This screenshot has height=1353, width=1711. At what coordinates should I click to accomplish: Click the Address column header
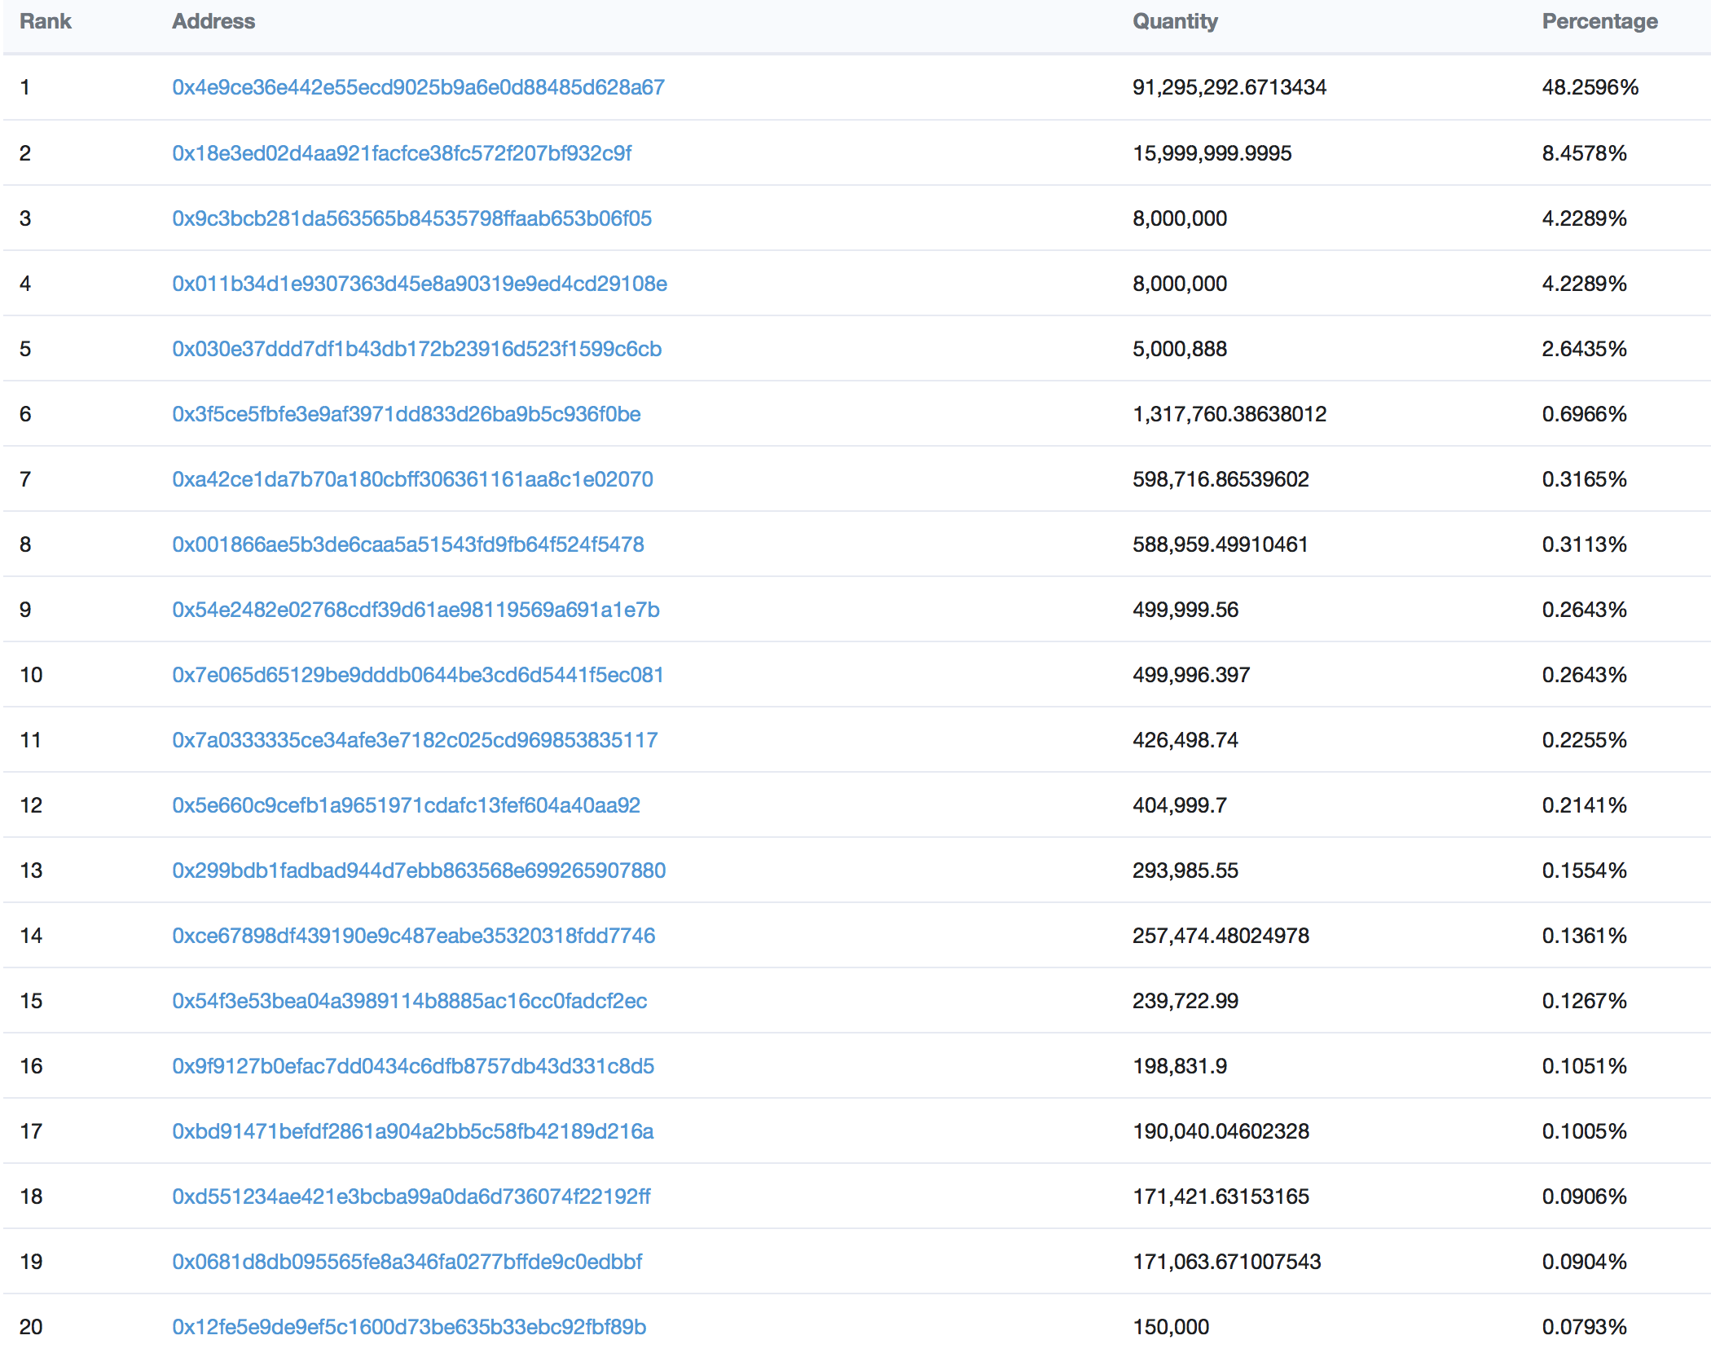tap(213, 21)
